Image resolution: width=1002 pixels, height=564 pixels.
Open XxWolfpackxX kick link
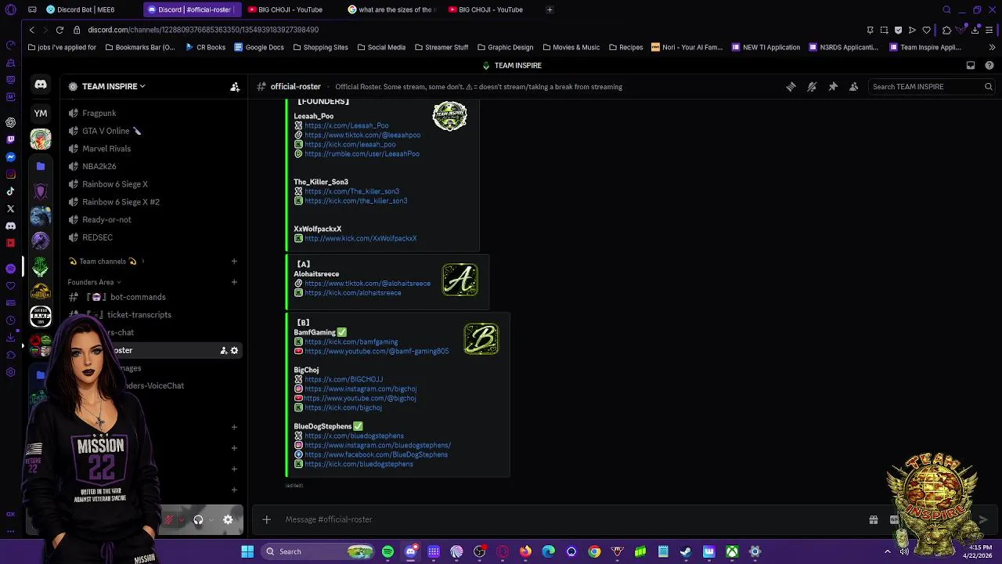[x=361, y=238]
